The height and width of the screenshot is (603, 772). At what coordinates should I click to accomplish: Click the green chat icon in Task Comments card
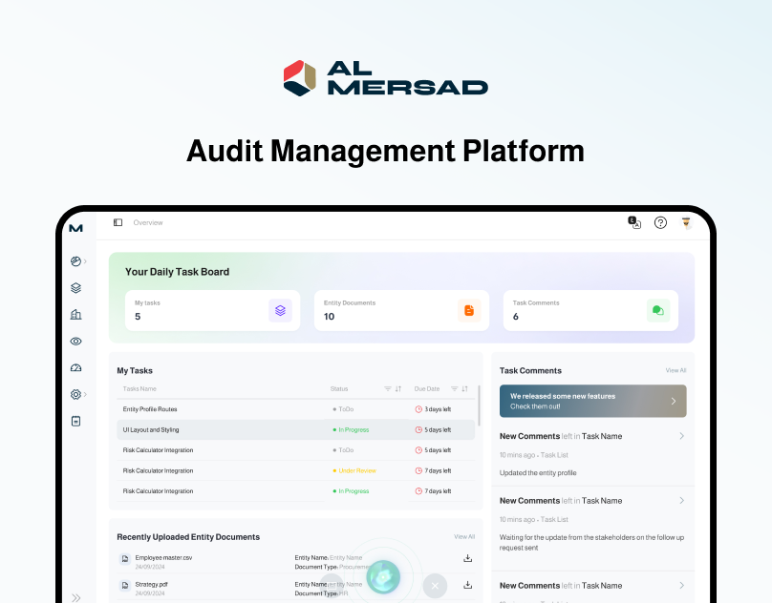tap(658, 310)
